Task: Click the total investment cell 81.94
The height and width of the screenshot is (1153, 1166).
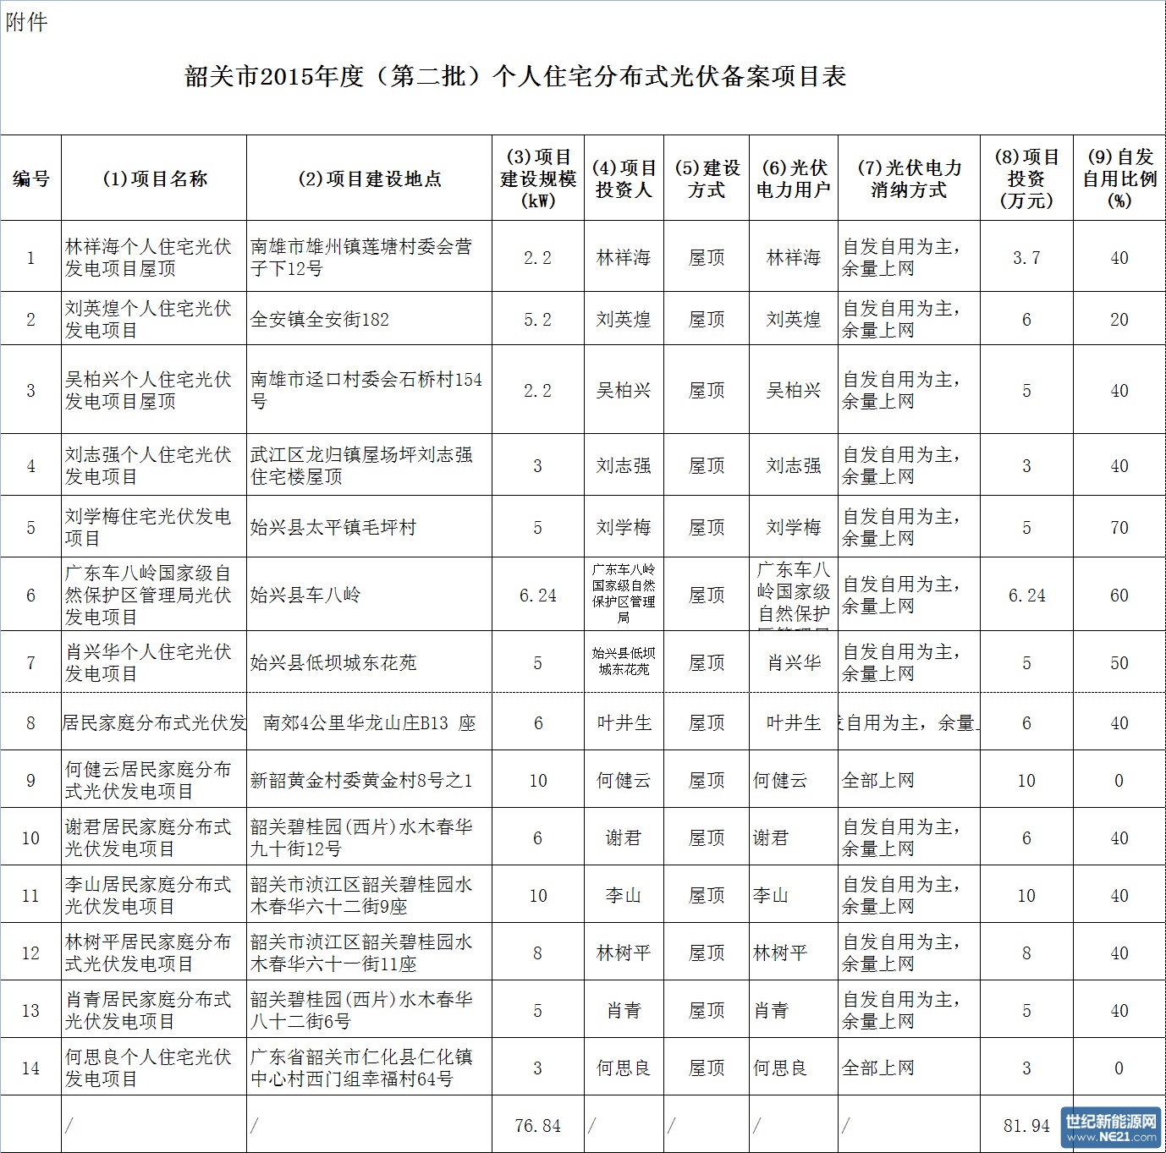Action: tap(1026, 1126)
